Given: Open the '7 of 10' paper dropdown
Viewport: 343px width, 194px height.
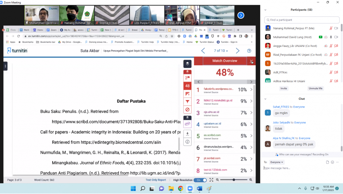Looking at the screenshot, I should click(221, 51).
